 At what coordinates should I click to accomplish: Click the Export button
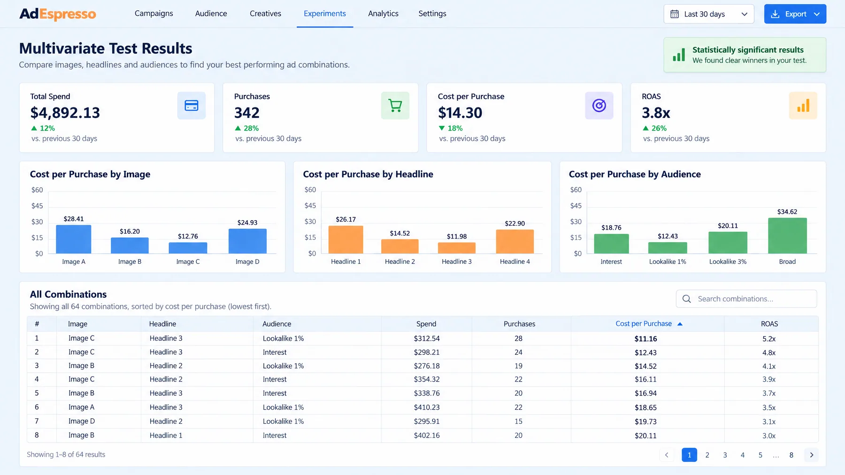795,14
